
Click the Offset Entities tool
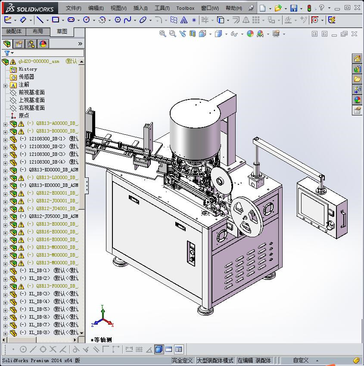click(x=236, y=20)
